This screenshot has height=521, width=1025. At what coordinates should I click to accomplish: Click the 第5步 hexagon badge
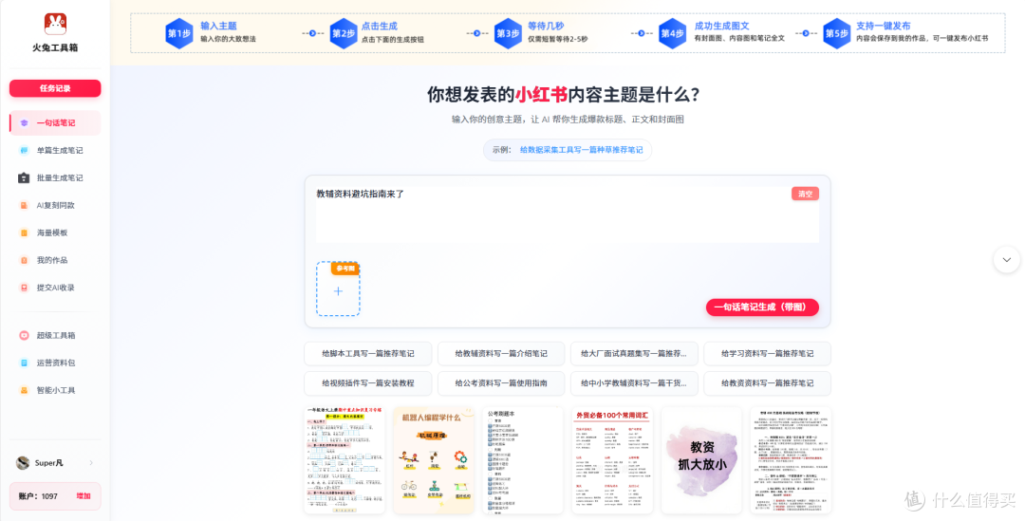tap(837, 33)
